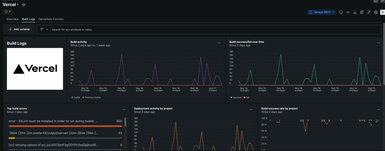Open the Serverless Function tab
Image resolution: width=385 pixels, height=151 pixels.
click(51, 19)
